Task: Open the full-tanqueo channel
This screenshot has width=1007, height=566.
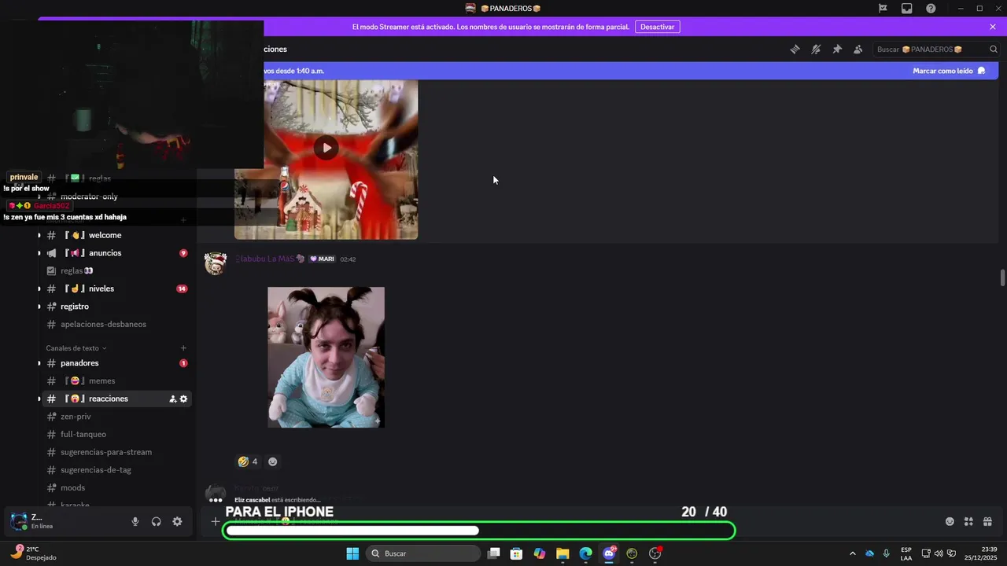Action: click(x=83, y=434)
